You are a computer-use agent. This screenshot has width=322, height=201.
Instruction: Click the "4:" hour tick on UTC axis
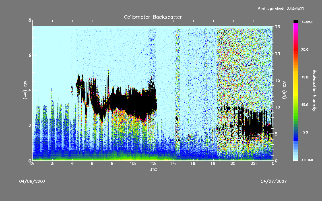click(x=72, y=164)
